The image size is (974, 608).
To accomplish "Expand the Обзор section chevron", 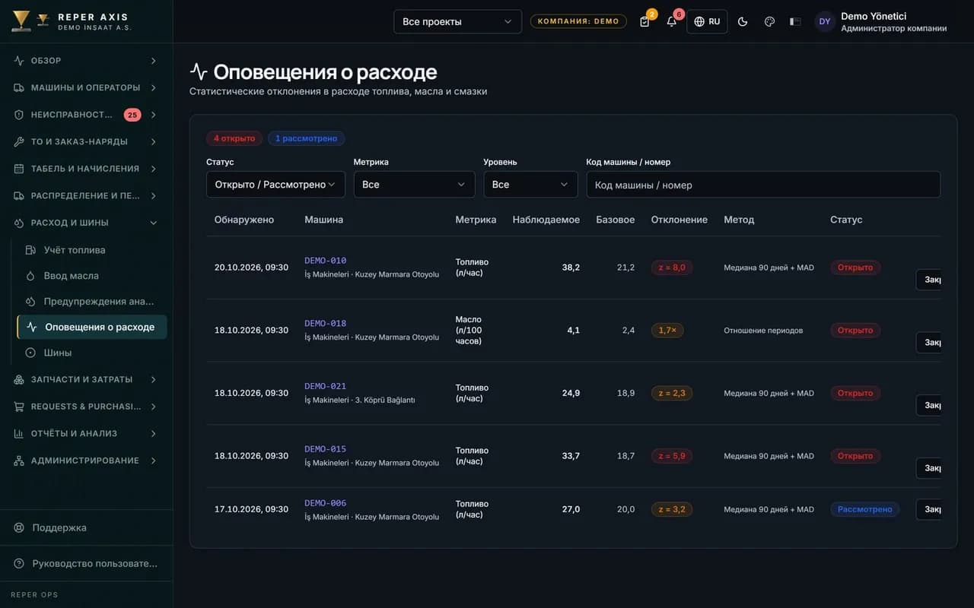I will [153, 61].
